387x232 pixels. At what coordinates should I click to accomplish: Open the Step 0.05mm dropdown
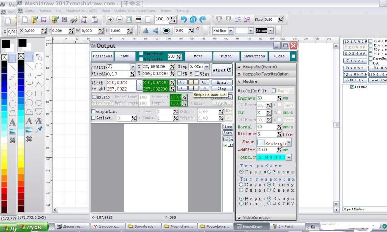click(206, 66)
